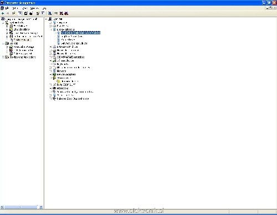Click the yellow unknown device icon under Other devices
The width and height of the screenshot is (277, 215).
coord(59,81)
